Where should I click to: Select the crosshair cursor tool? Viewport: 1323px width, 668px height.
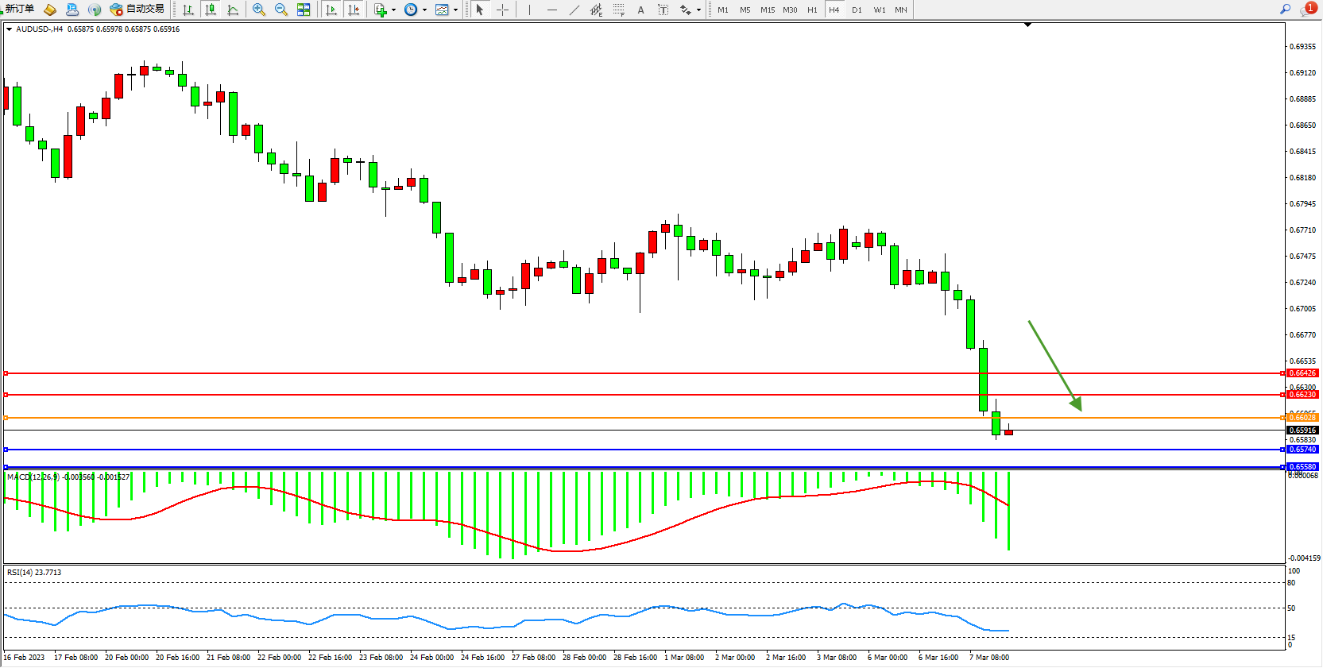[502, 10]
